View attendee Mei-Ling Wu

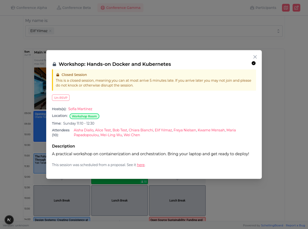(x=111, y=135)
